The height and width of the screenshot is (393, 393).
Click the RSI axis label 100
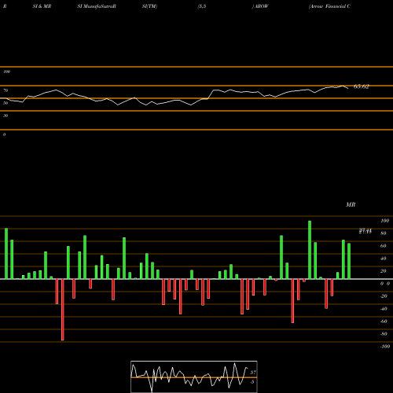click(x=6, y=72)
